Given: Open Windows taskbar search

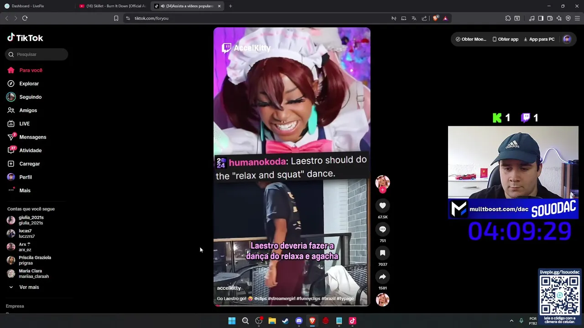Looking at the screenshot, I should tap(245, 321).
